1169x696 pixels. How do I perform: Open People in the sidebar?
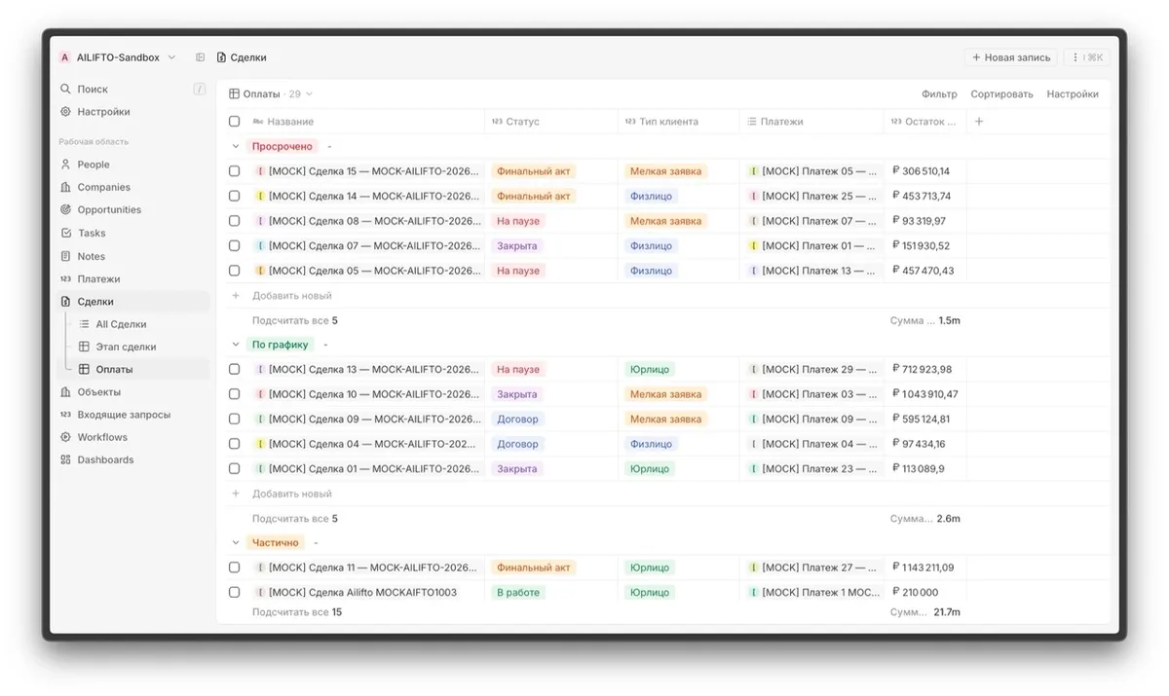pyautogui.click(x=94, y=165)
